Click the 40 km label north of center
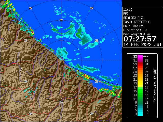Screen dimensions: 163x122 (x=61, y=20)
